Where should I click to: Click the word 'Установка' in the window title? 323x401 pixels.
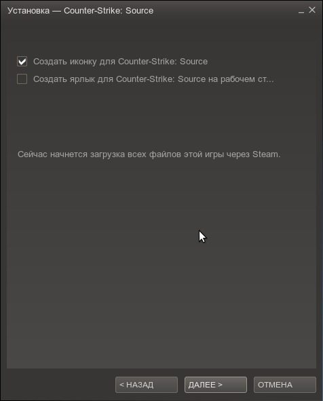28,11
